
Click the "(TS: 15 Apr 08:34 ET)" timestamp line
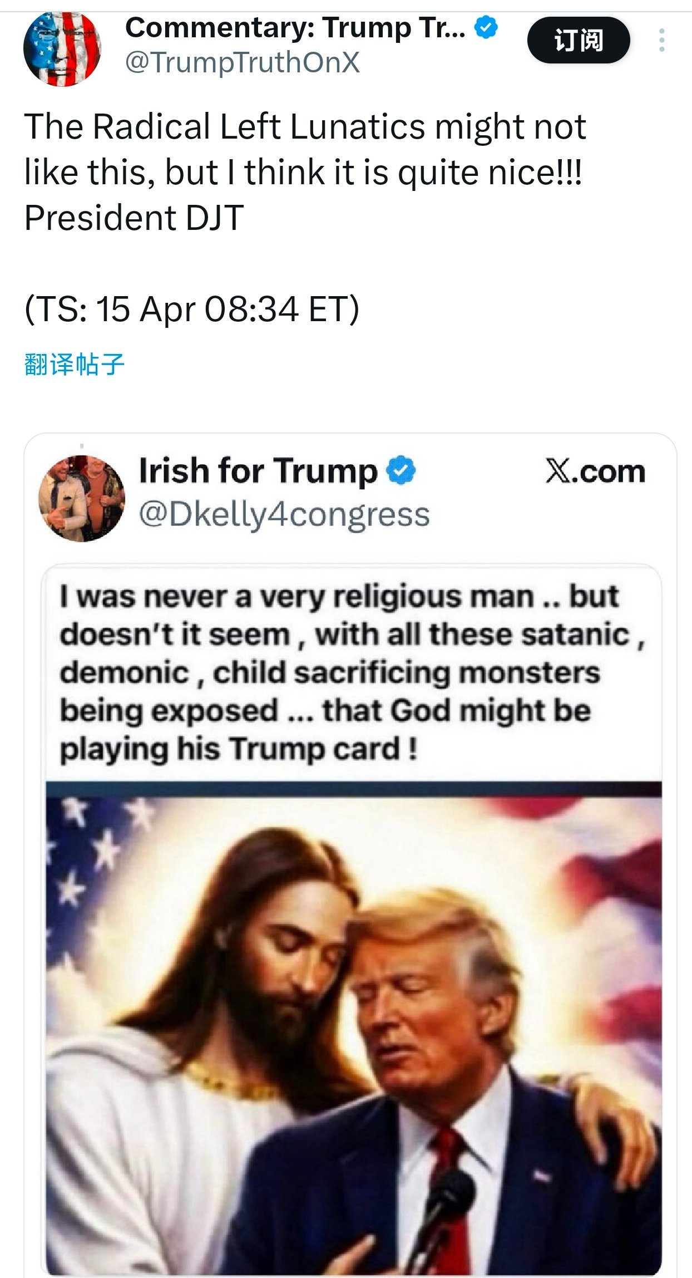[x=192, y=309]
